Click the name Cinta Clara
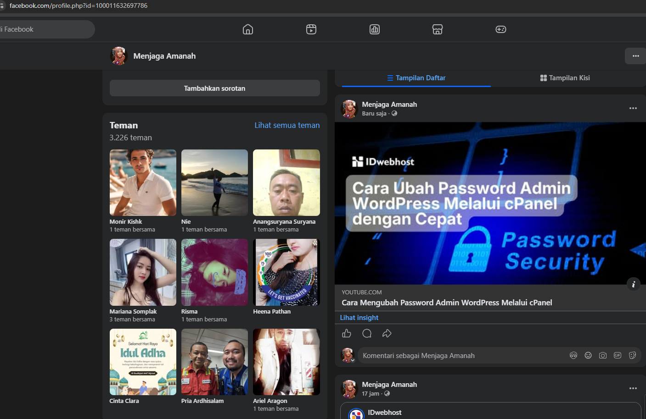This screenshot has width=646, height=419. [124, 401]
